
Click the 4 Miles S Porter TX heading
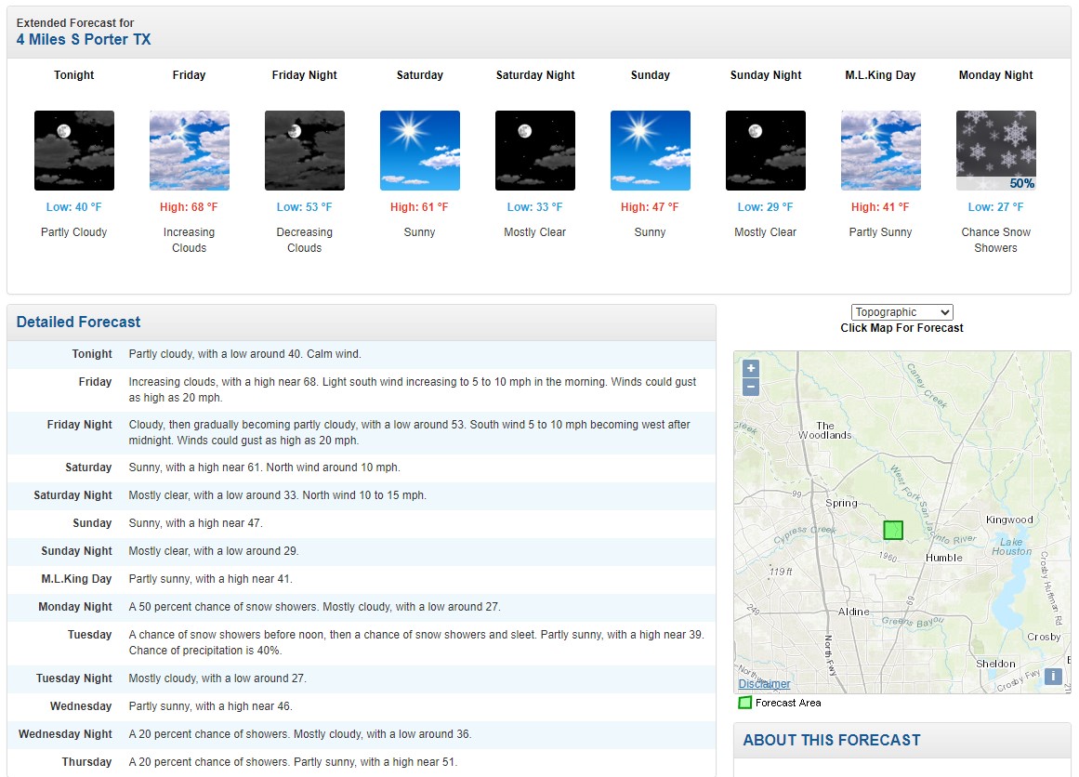point(84,39)
